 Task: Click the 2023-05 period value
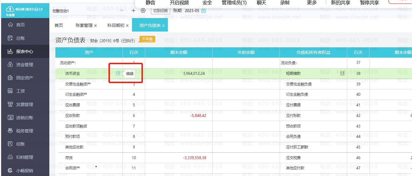click(192, 11)
